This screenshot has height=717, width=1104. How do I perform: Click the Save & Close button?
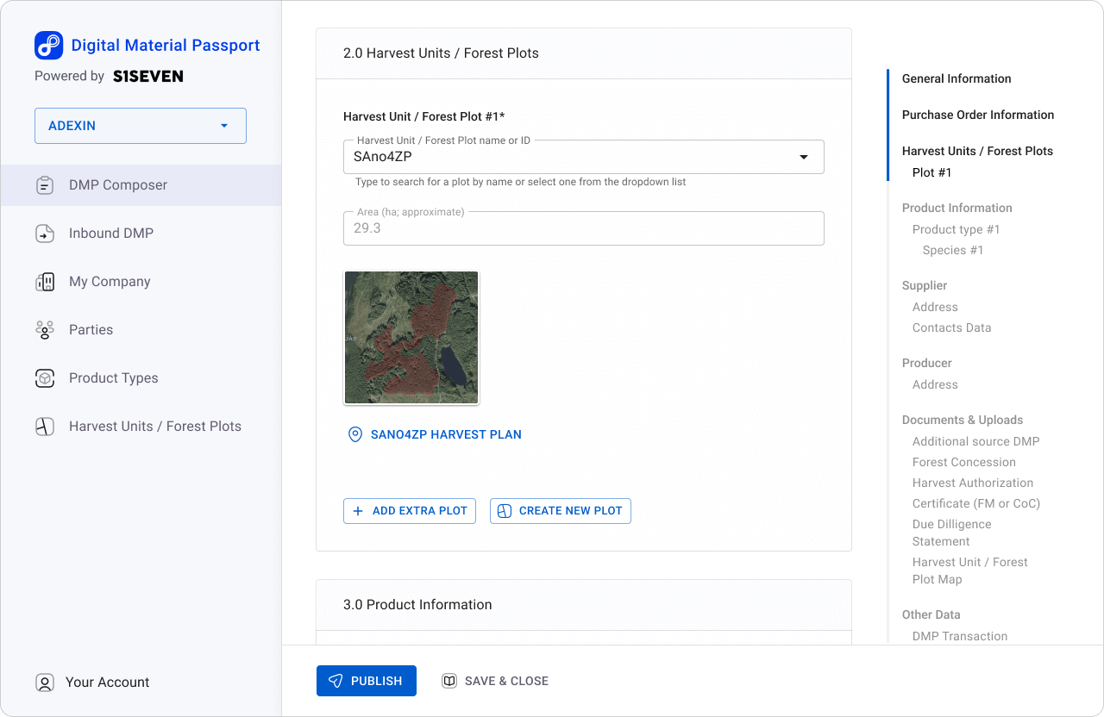pyautogui.click(x=495, y=681)
